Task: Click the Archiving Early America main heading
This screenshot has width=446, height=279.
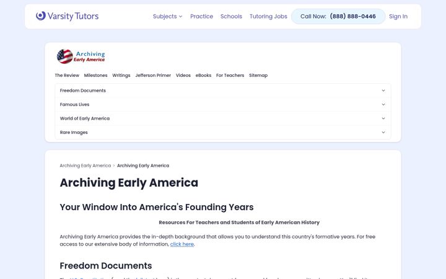Action: pos(129,183)
